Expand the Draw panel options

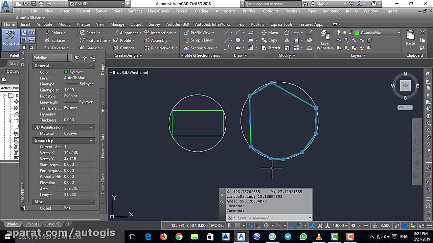241,55
